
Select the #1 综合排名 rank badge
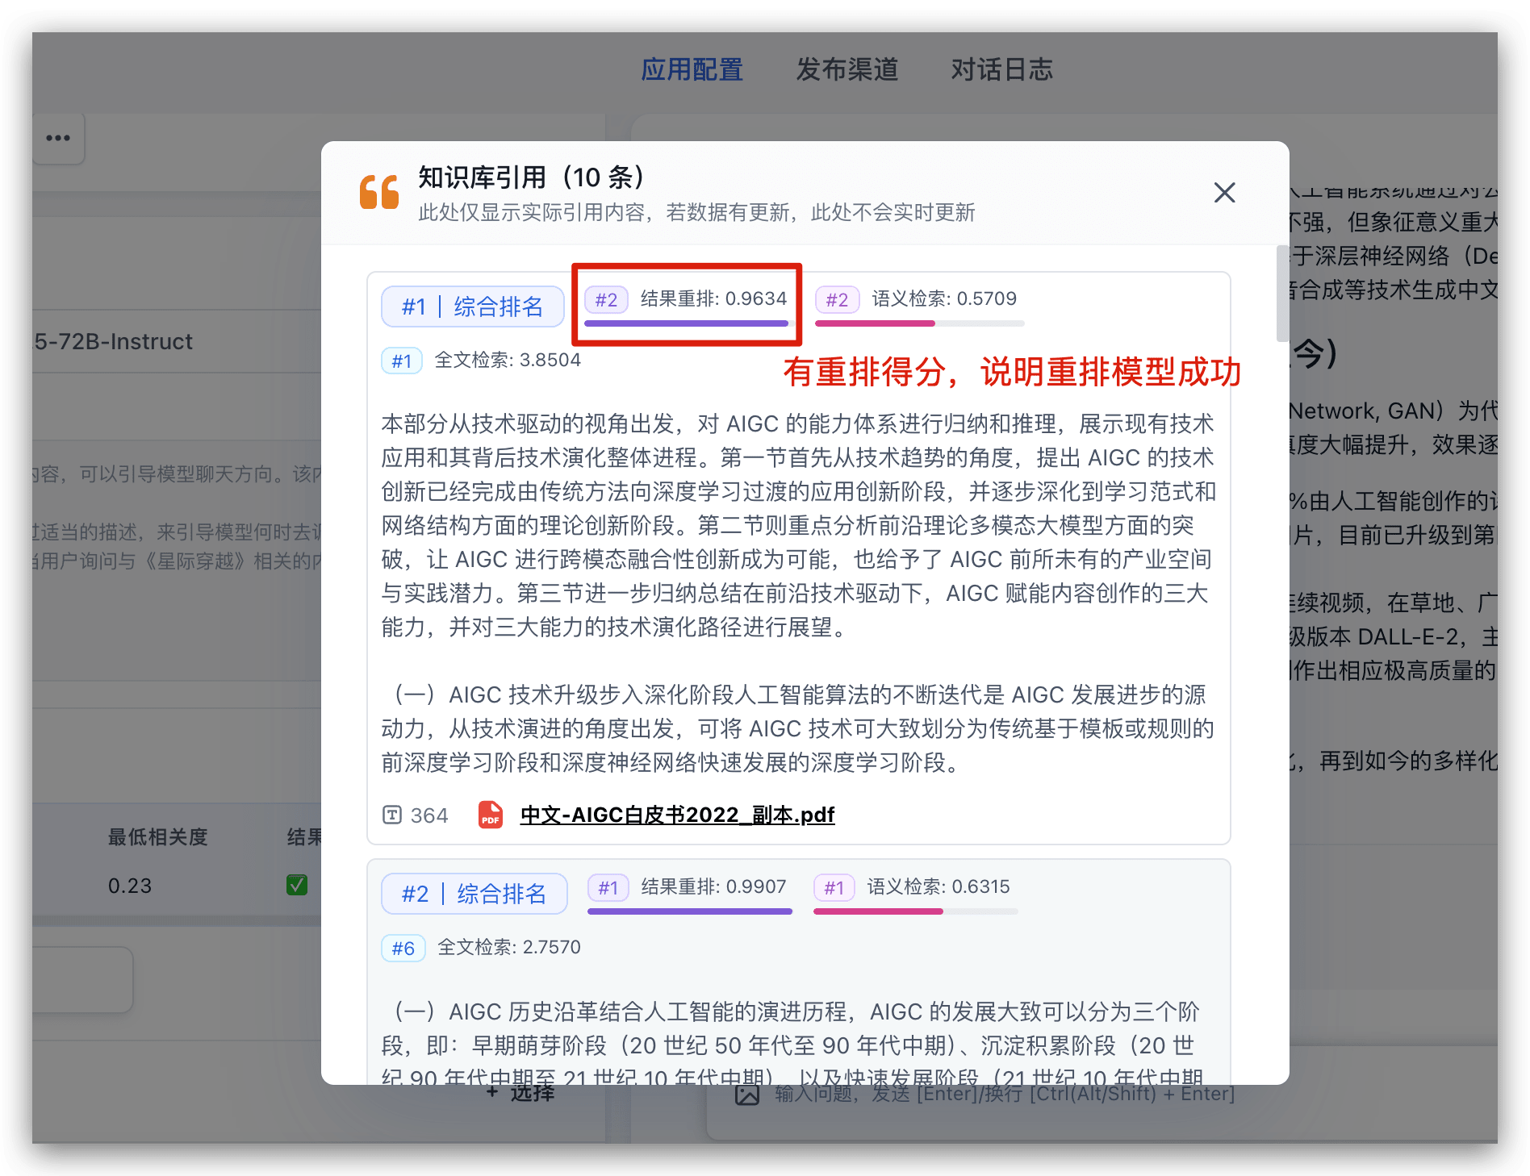click(x=472, y=307)
